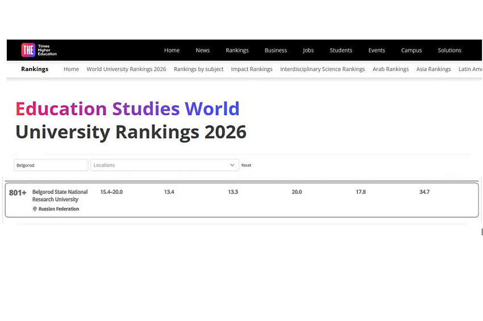Navigate to the Students section
The height and width of the screenshot is (321, 483).
pyautogui.click(x=341, y=50)
